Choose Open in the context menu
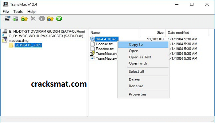 pos(143,51)
